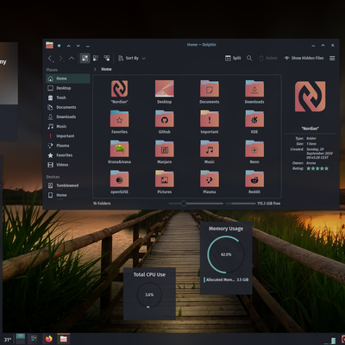Image resolution: width=345 pixels, height=345 pixels.
Task: Open Favorites in the Places sidebar
Action: (x=68, y=155)
